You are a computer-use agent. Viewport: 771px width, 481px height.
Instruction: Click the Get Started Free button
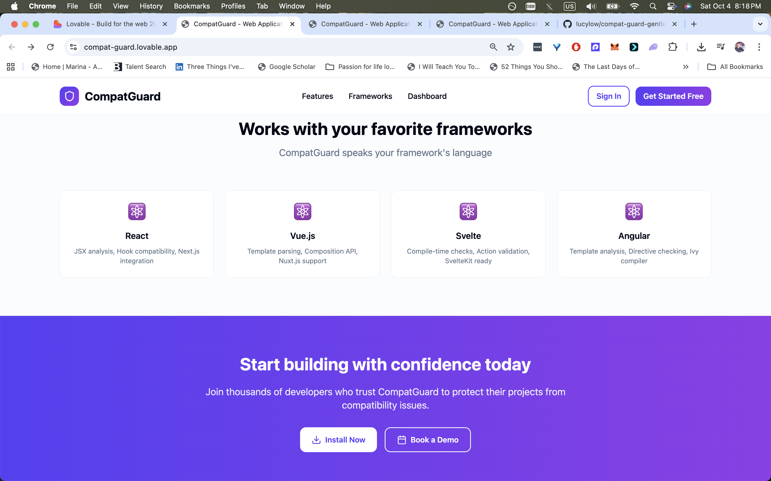pyautogui.click(x=673, y=96)
